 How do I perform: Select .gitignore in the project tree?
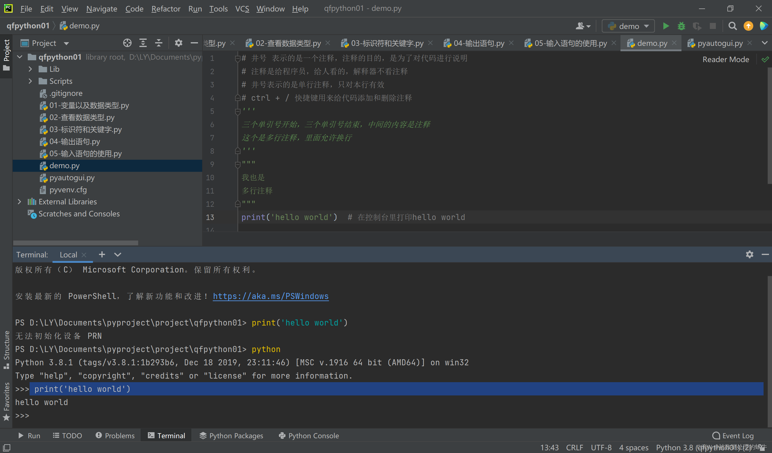[x=65, y=93]
